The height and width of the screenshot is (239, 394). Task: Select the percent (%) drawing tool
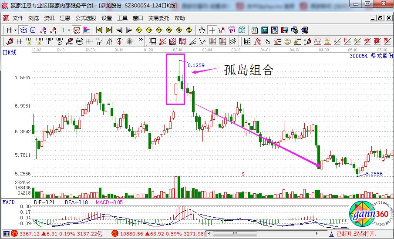(x=267, y=41)
